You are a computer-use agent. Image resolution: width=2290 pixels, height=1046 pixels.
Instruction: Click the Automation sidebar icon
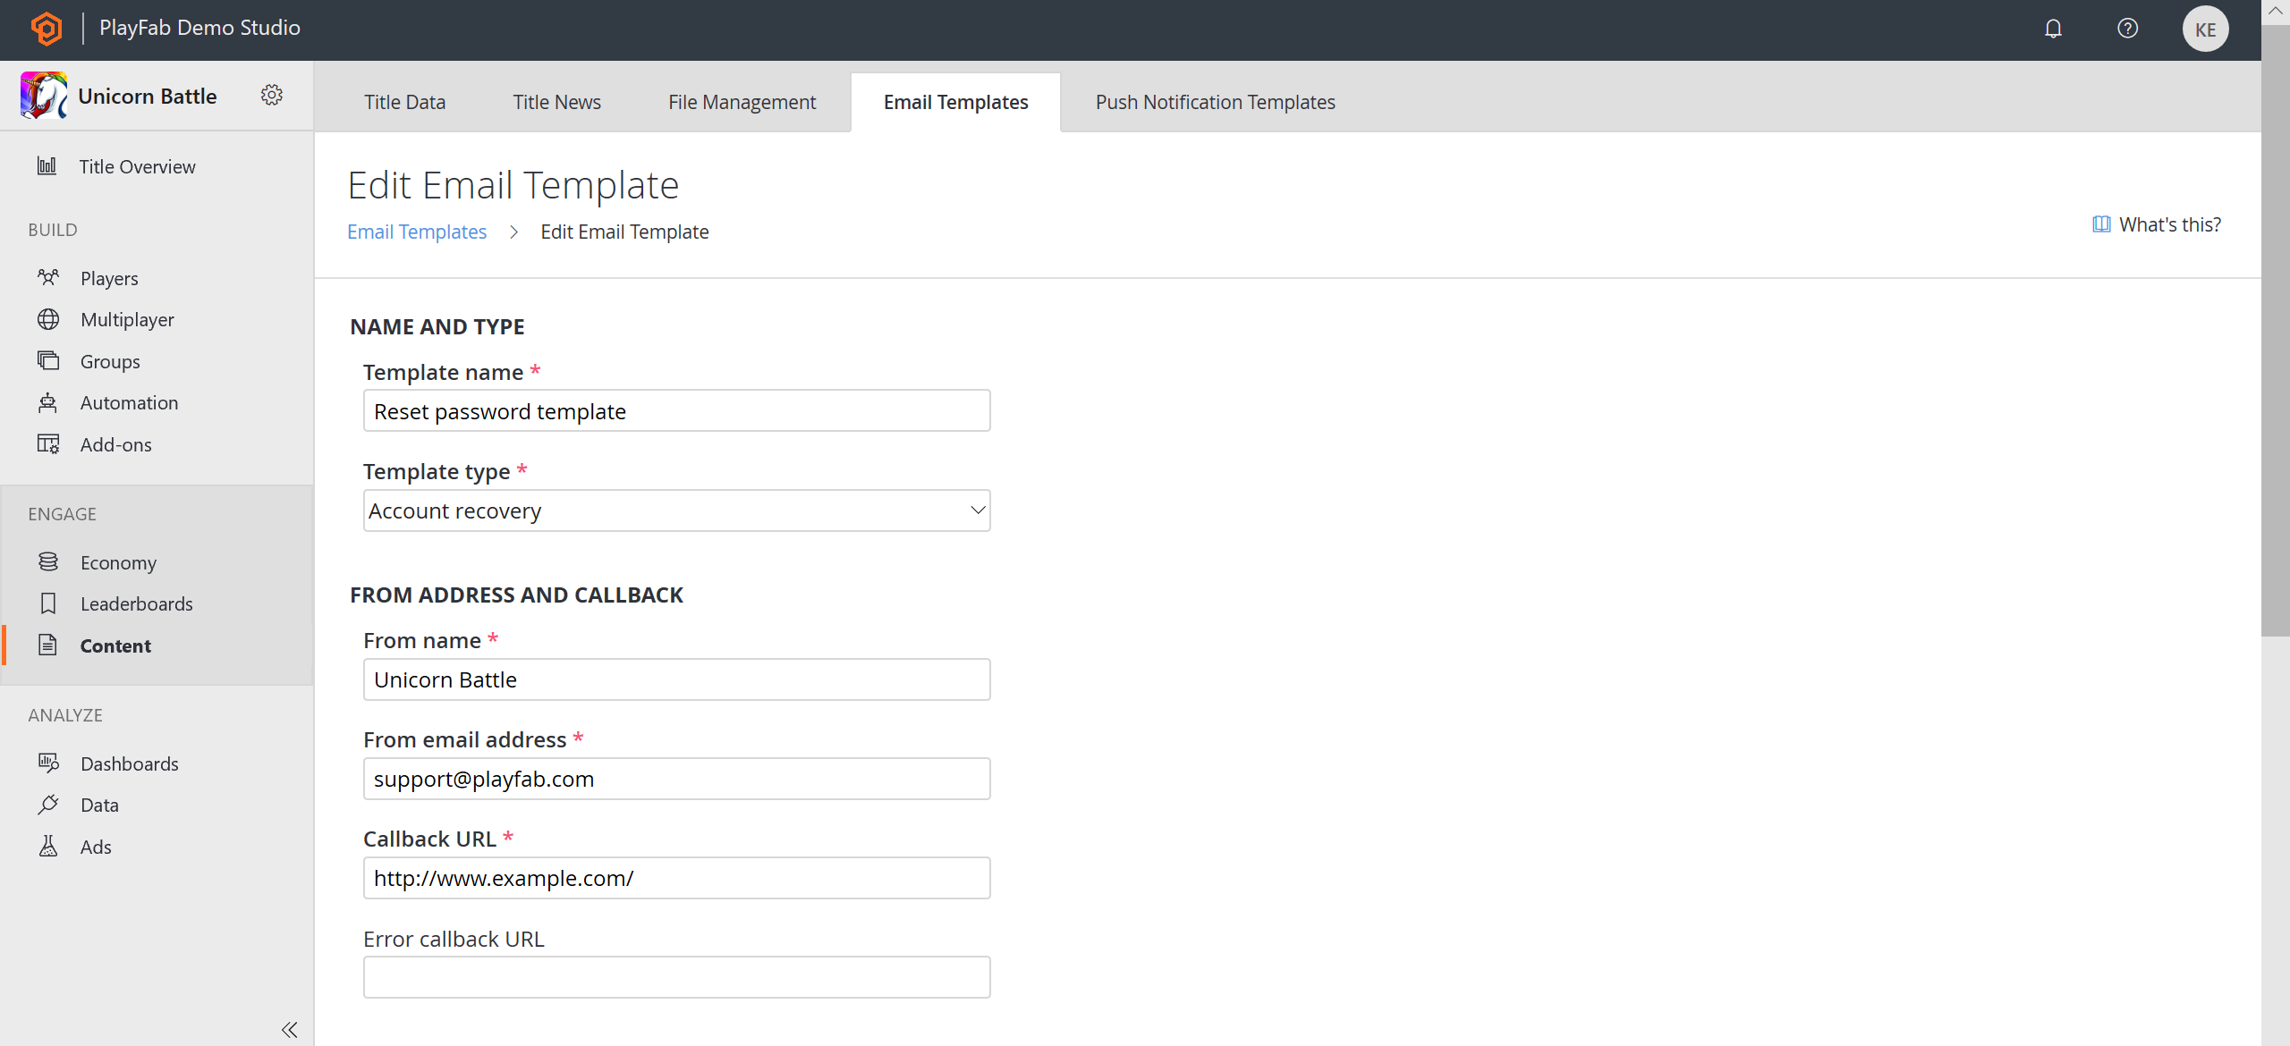48,401
